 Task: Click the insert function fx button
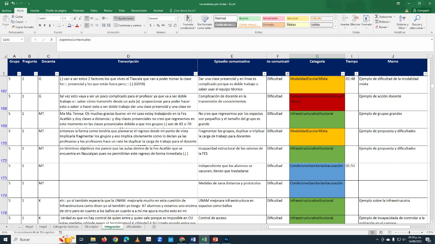[x=52, y=39]
